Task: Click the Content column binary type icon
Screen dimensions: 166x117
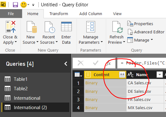Action: coord(88,75)
